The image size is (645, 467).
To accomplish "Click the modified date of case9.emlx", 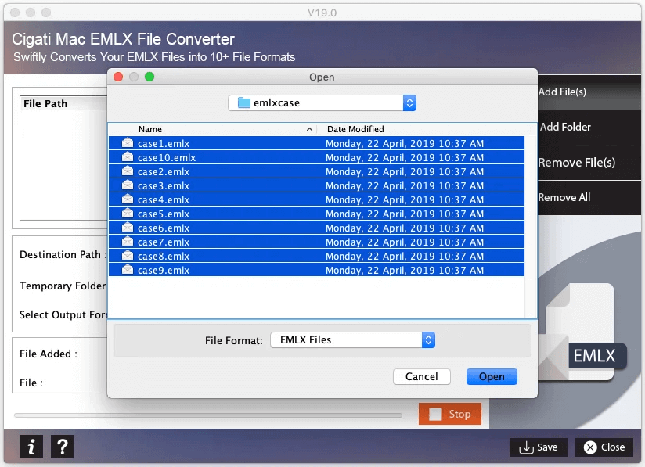I will point(405,270).
